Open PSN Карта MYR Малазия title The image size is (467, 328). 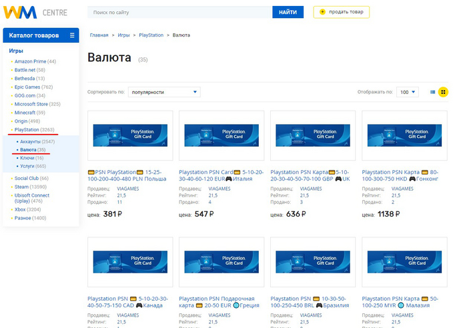pos(400,302)
